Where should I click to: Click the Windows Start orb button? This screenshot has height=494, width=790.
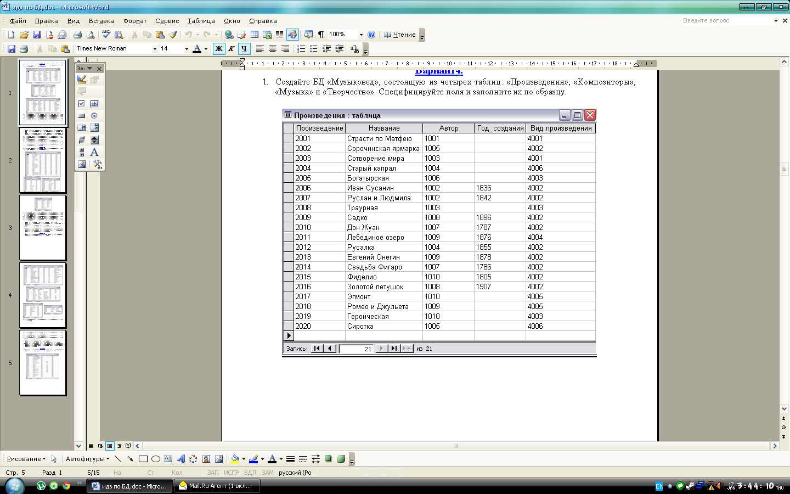coord(14,486)
